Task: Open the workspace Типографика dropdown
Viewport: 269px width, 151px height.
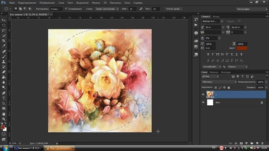Action: coord(251,9)
